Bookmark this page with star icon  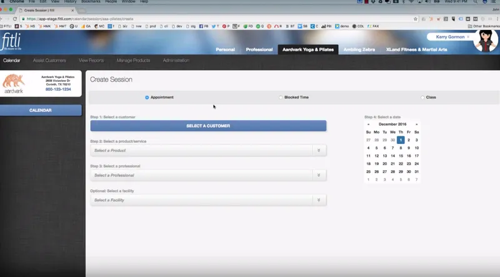point(415,19)
